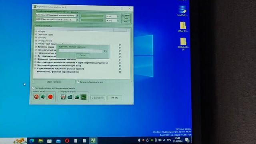The image size is (256, 144).
Task: Expand the Уровень шума tree node
Action: click(x=36, y=47)
